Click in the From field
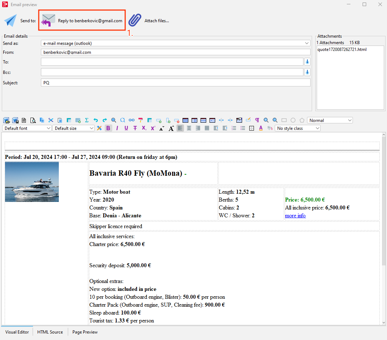387x340 pixels. [x=175, y=52]
